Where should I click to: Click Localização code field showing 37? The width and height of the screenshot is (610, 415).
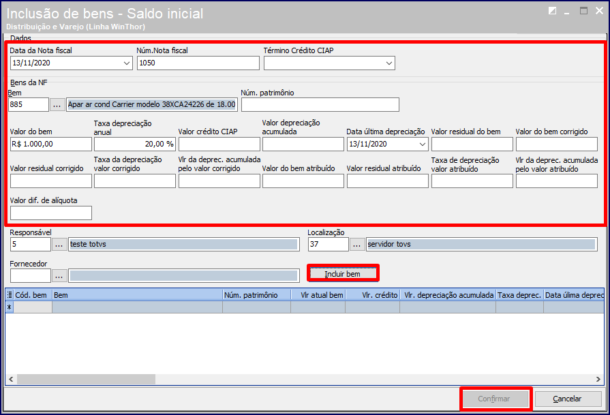pos(328,244)
